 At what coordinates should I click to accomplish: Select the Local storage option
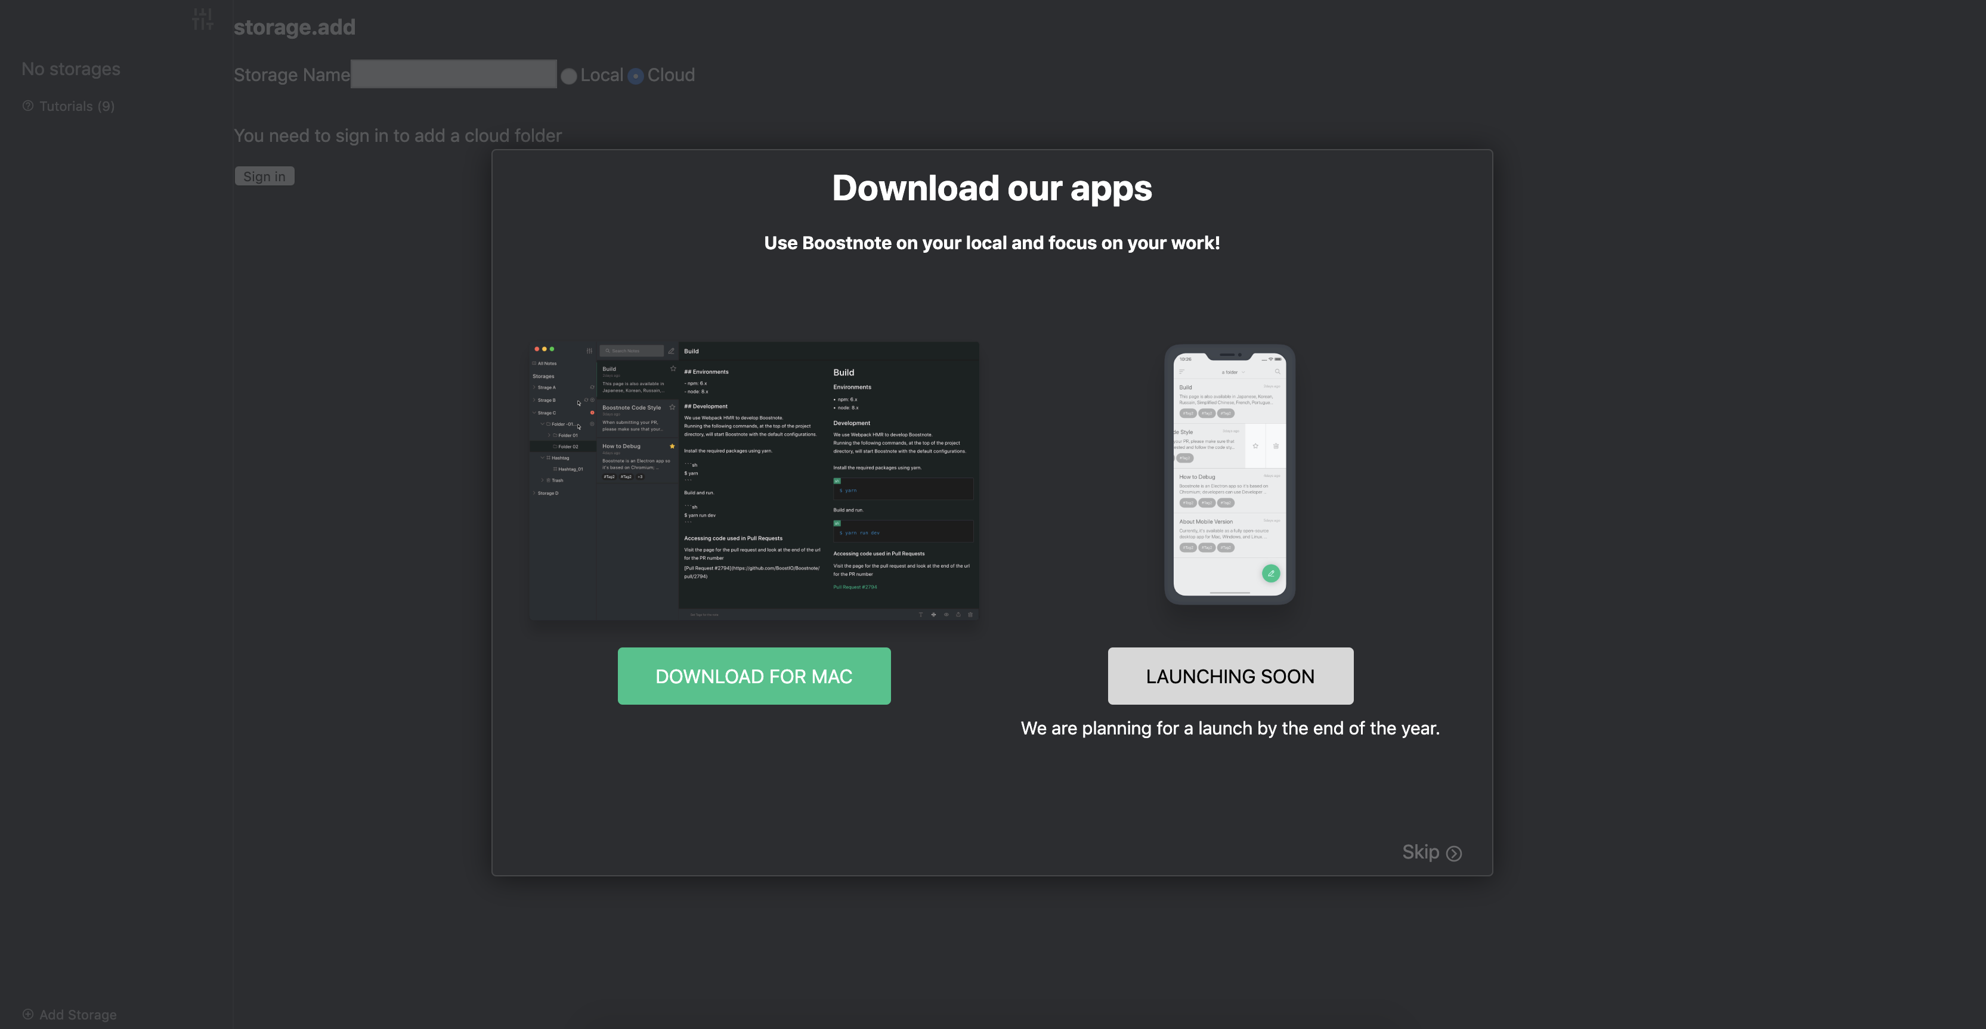568,76
